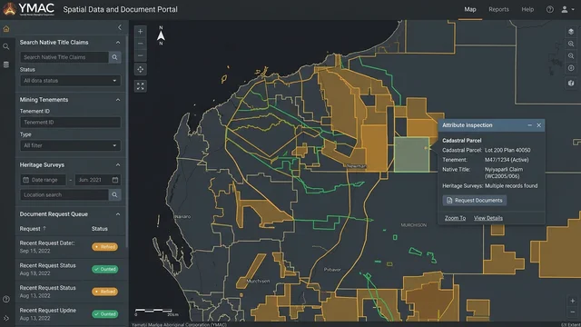
Task: Zoom in with the map plus button
Action: pos(141,32)
